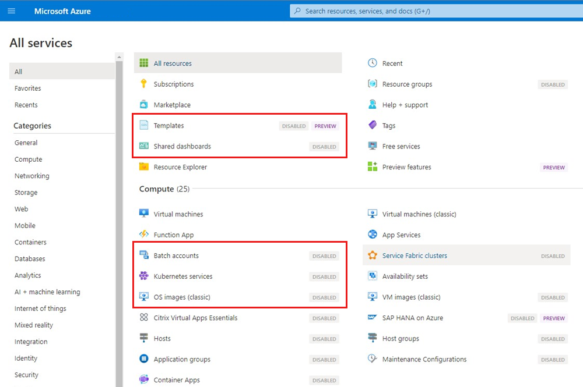Click the Kubernetes services icon

click(x=143, y=276)
